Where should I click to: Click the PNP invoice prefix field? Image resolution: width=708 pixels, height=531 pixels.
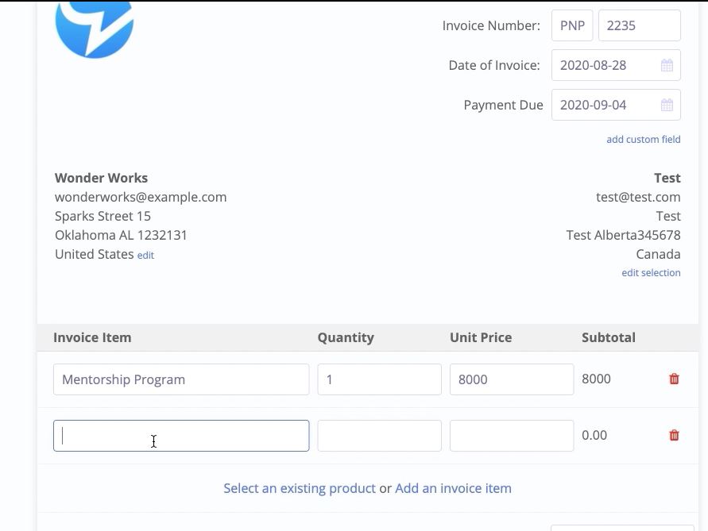click(572, 25)
